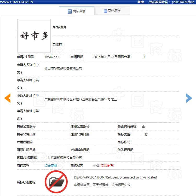Open the 点击查看 trademark process link
Image resolution: width=196 pixels, height=196 pixels.
pos(51,166)
